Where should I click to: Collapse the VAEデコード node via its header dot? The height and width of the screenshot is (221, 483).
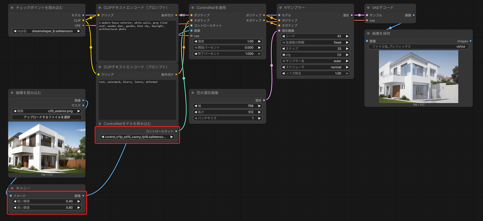(x=368, y=8)
